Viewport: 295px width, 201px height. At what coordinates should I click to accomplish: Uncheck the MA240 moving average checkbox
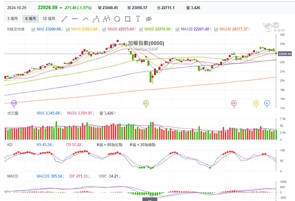coord(216,29)
